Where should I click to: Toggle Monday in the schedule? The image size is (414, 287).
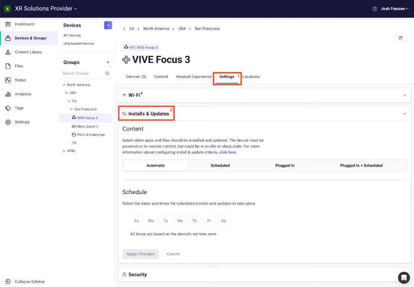click(151, 221)
